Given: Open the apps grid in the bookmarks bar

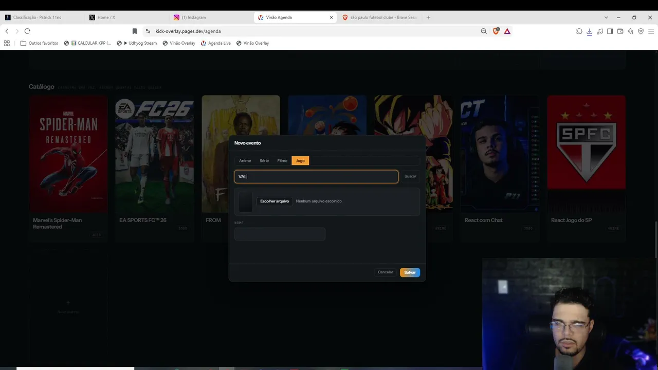Looking at the screenshot, I should 7,43.
